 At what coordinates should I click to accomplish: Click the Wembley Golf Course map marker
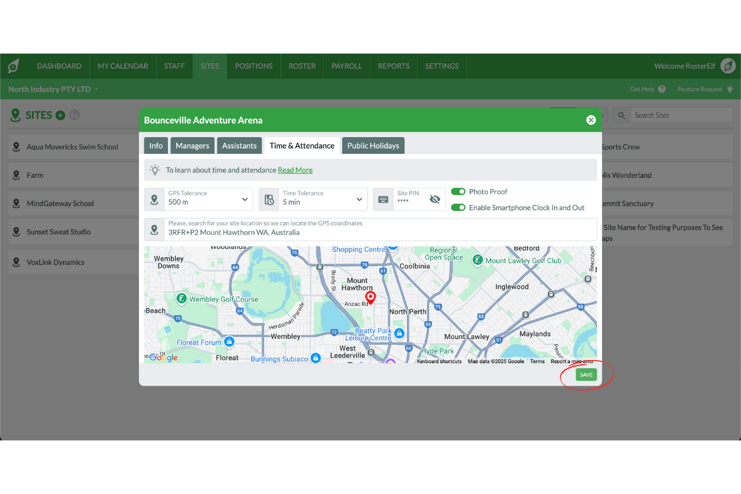(x=181, y=299)
